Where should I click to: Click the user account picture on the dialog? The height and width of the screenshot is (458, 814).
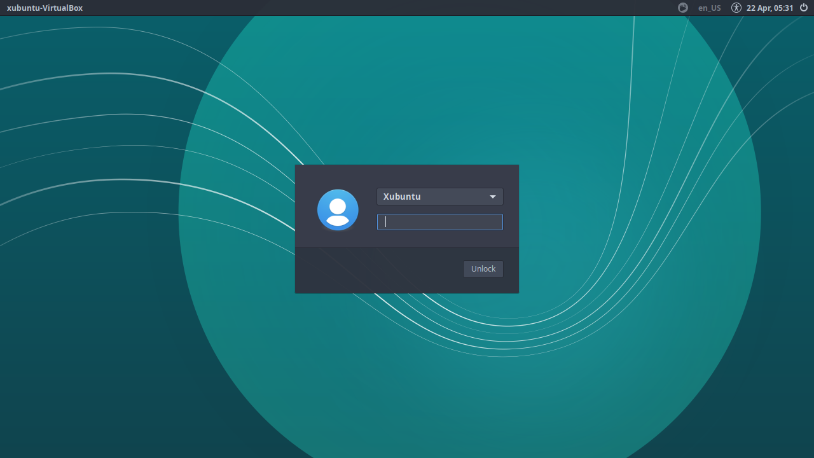click(338, 209)
